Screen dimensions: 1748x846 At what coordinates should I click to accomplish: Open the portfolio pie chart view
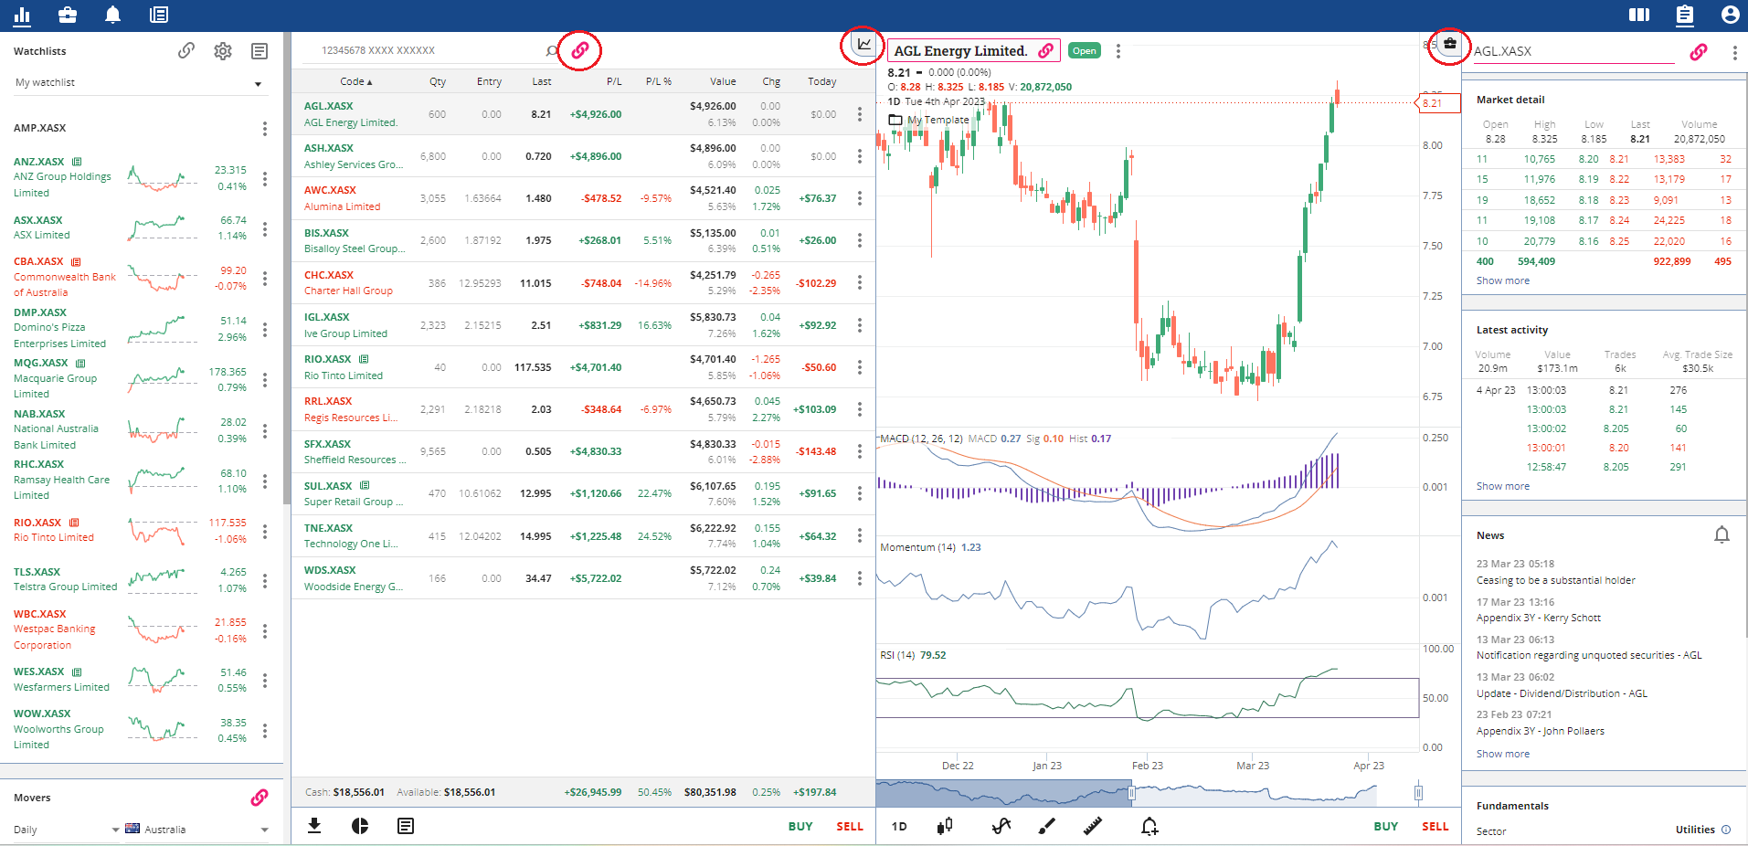[360, 826]
